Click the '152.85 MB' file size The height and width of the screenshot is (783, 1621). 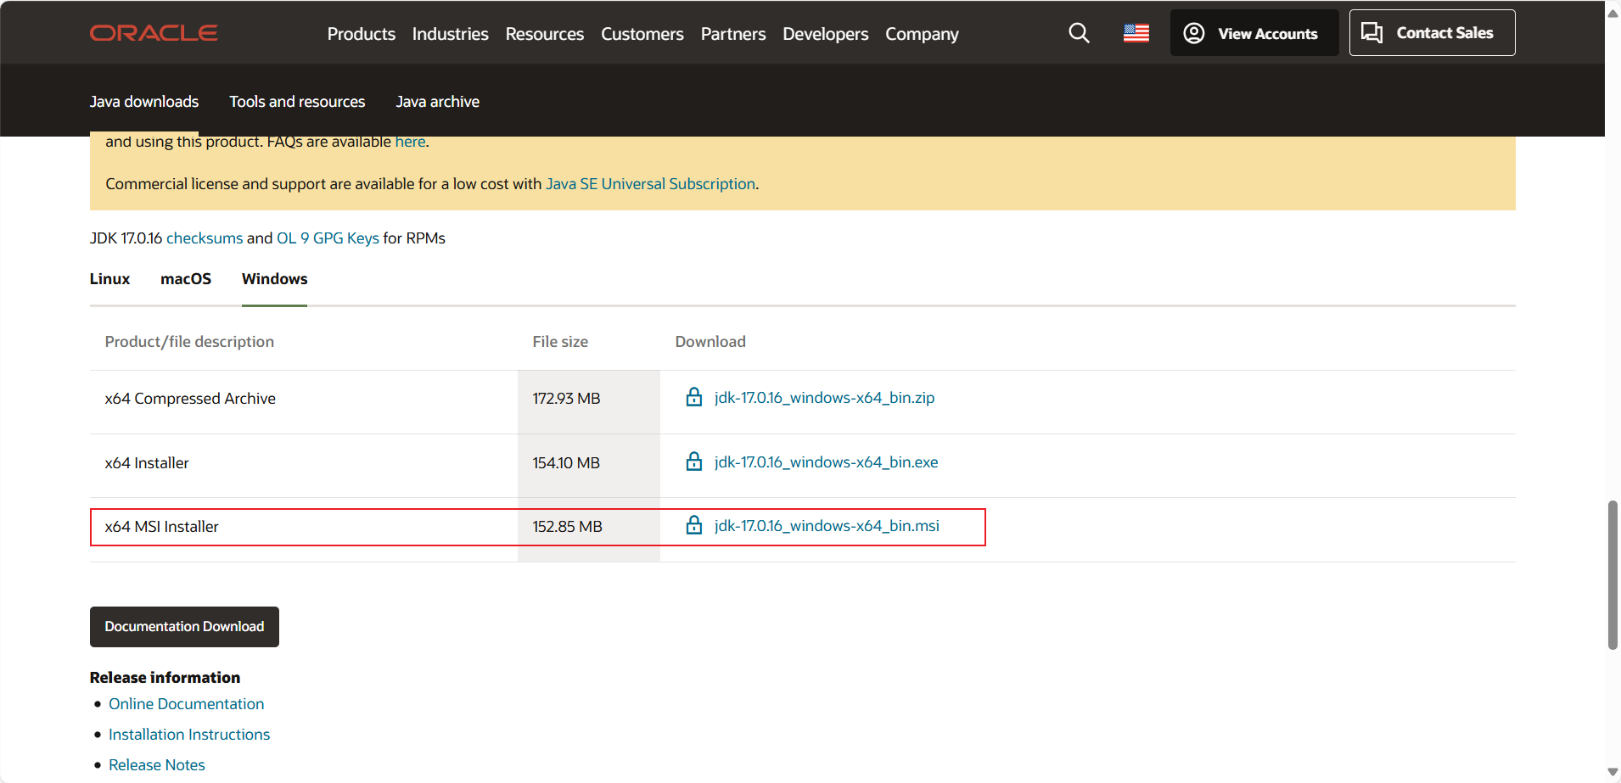click(567, 527)
